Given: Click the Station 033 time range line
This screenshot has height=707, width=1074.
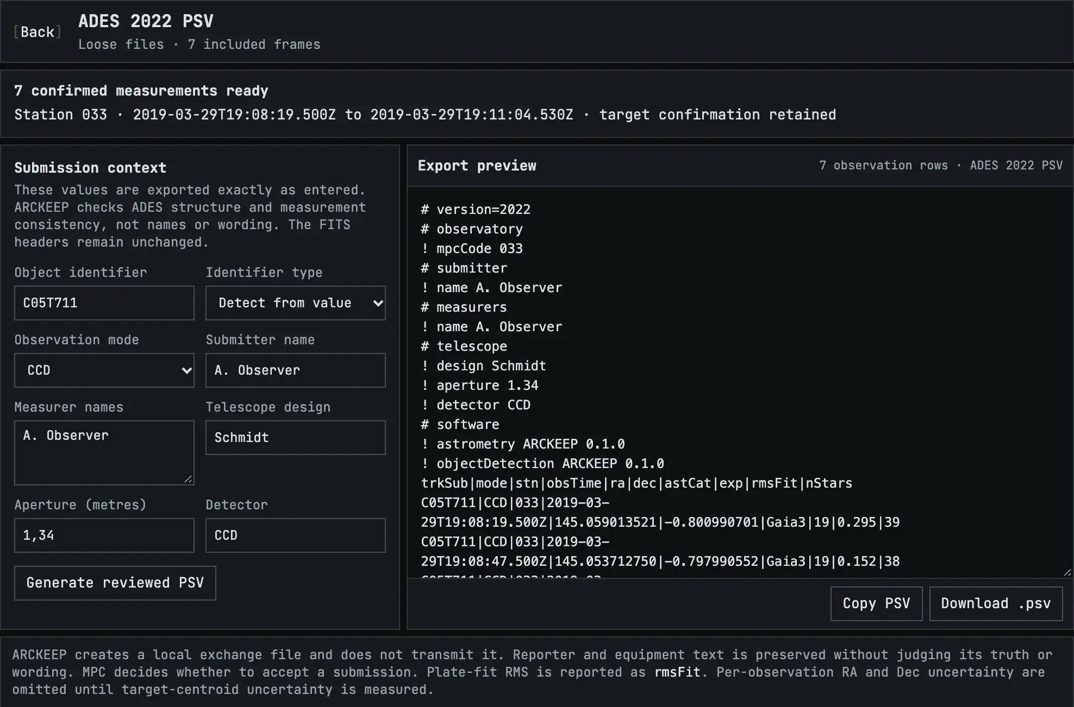Looking at the screenshot, I should click(x=425, y=115).
